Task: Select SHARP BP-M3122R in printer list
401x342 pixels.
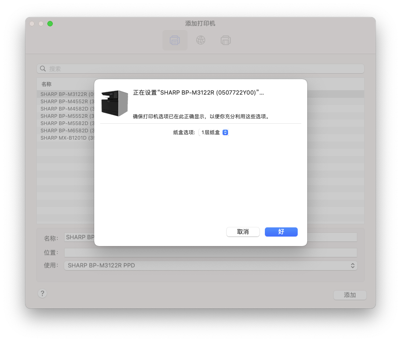Action: (200, 94)
